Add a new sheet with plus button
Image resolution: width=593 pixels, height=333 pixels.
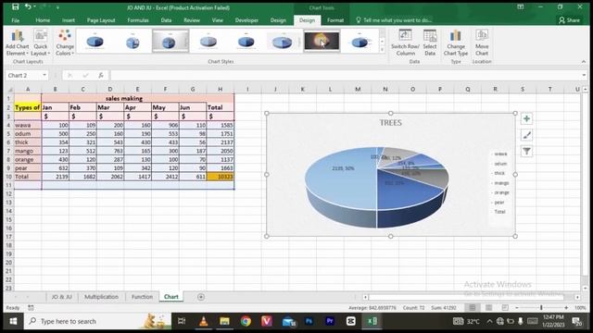click(x=201, y=297)
